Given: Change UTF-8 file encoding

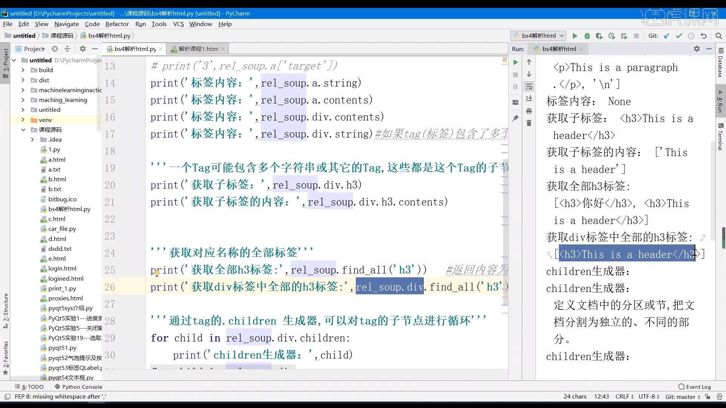Looking at the screenshot, I should pos(649,397).
